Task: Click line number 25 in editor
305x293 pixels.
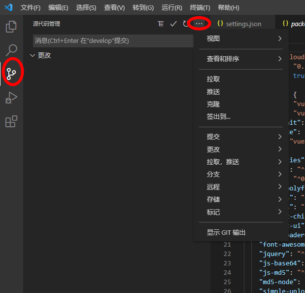Action: (227, 282)
